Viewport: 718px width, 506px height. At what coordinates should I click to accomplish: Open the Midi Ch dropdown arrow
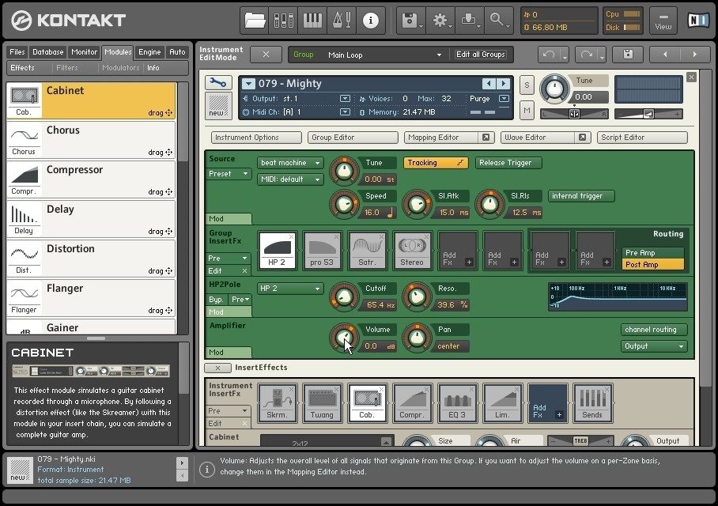click(346, 111)
